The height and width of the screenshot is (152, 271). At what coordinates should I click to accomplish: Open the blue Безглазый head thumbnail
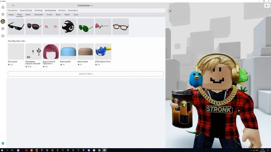68,52
